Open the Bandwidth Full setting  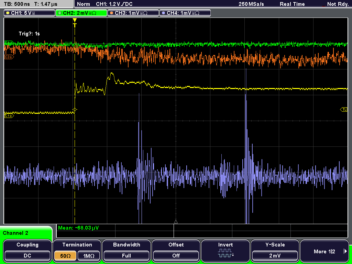(126, 256)
